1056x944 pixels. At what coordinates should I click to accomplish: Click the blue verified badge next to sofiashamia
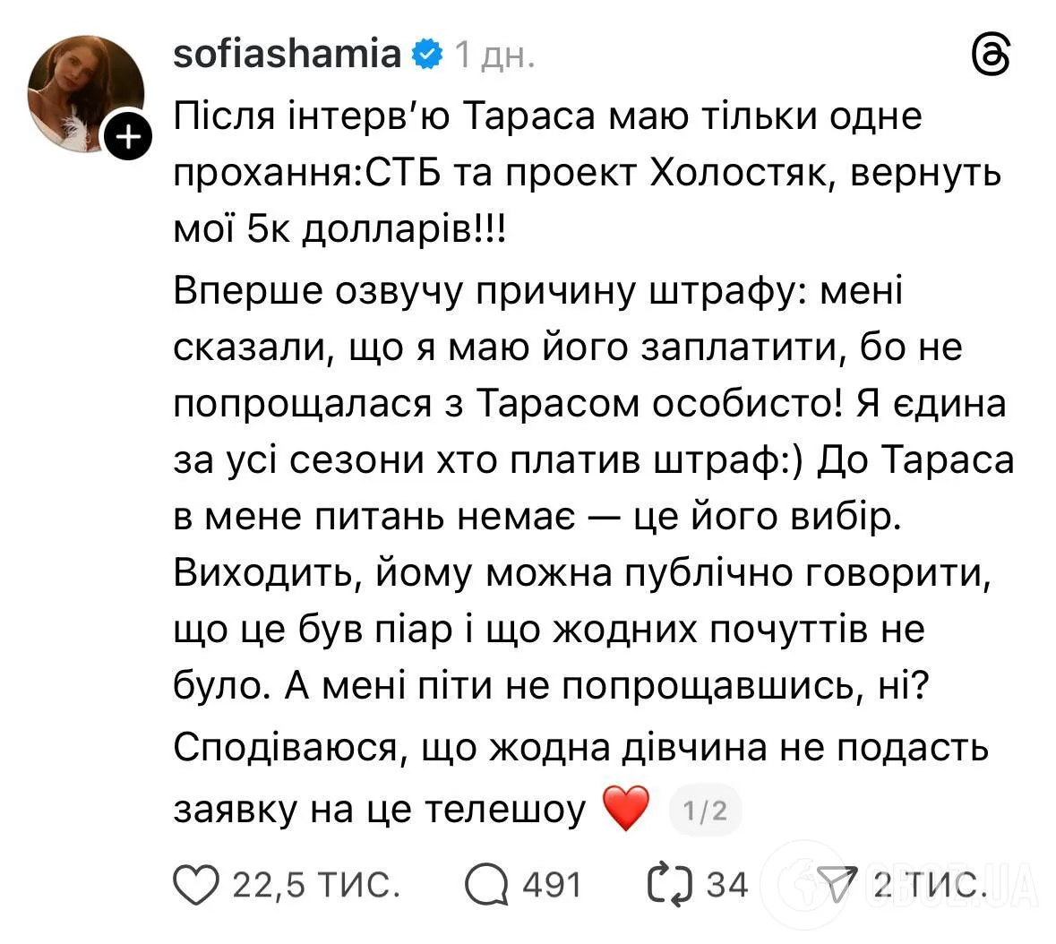(x=428, y=52)
